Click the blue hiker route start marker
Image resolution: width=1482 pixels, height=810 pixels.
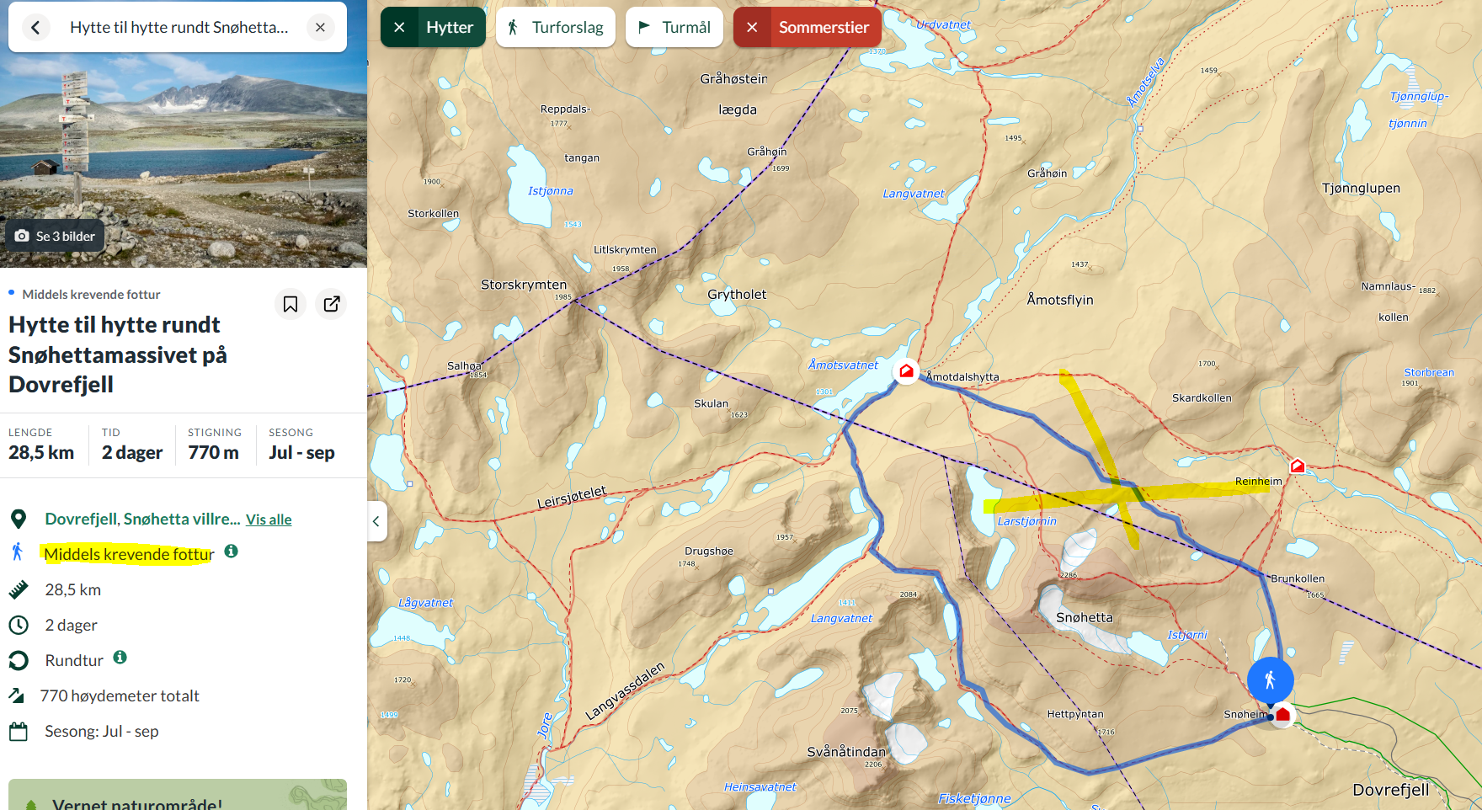pos(1270,679)
